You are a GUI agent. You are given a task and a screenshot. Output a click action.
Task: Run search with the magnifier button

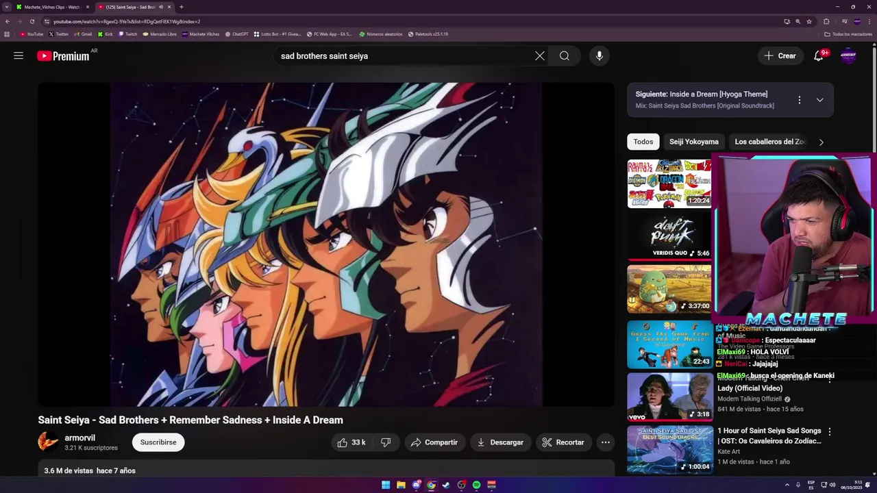tap(565, 56)
